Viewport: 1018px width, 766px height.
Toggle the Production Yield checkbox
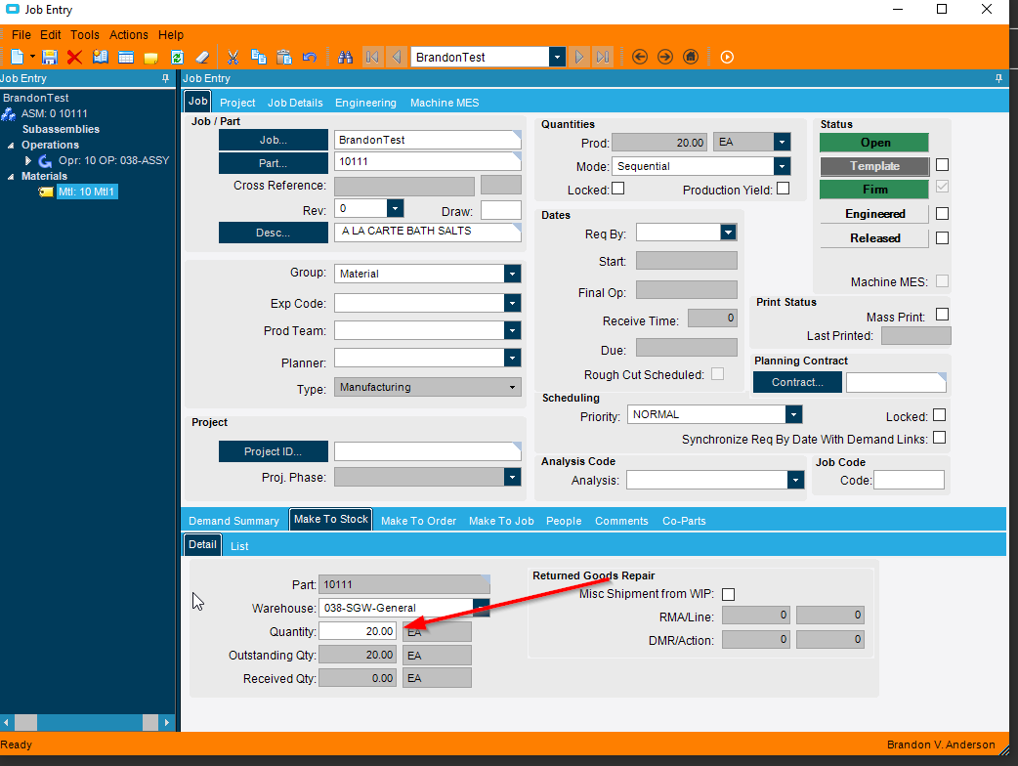pyautogui.click(x=783, y=189)
